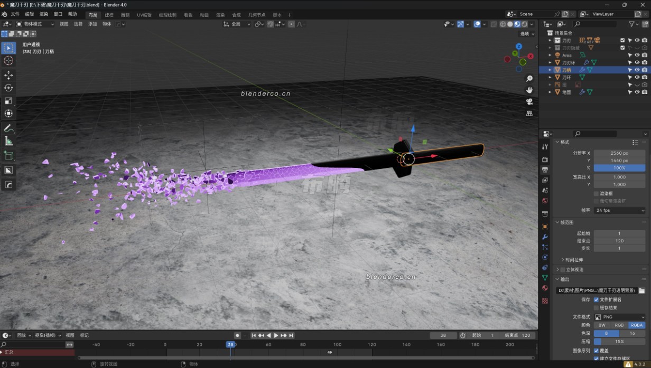Enable the 渲染框 checkbox
The width and height of the screenshot is (651, 368).
[597, 194]
